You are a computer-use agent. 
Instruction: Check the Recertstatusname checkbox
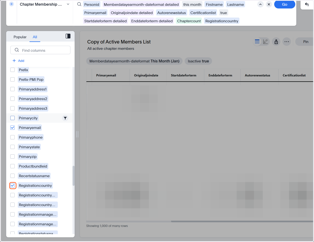pos(13,176)
